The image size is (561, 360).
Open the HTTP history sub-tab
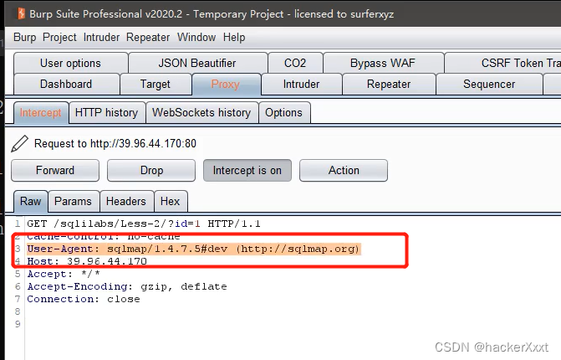[x=107, y=113]
